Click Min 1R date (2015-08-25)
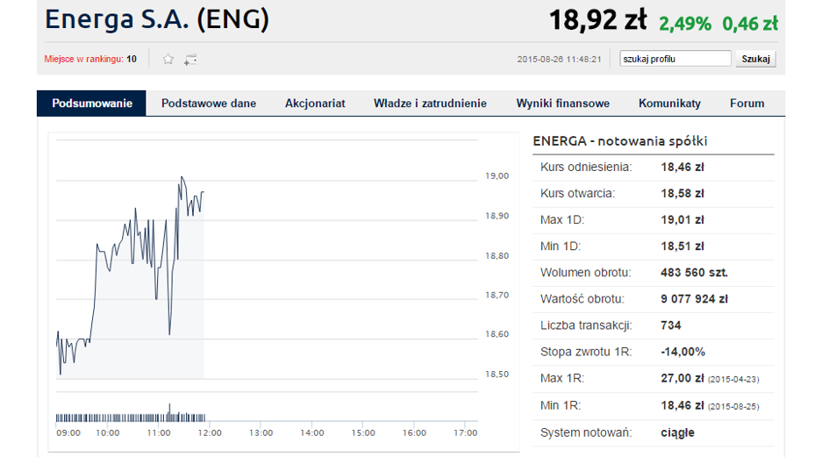 pyautogui.click(x=734, y=407)
